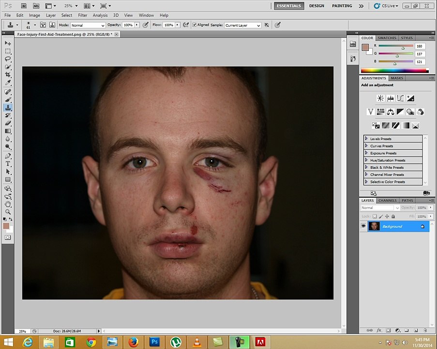437x349 pixels.
Task: Switch to the Design workspace
Action: point(316,6)
